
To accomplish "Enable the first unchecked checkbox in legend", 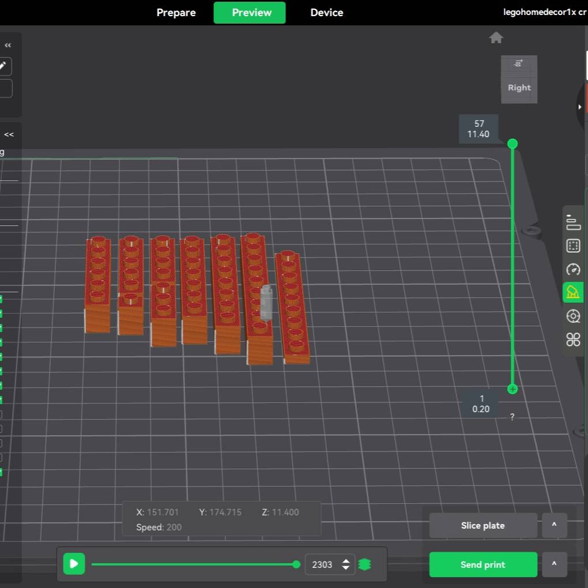I will 1,414.
